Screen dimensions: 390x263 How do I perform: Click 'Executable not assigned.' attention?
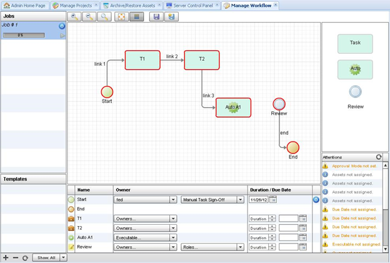356,244
